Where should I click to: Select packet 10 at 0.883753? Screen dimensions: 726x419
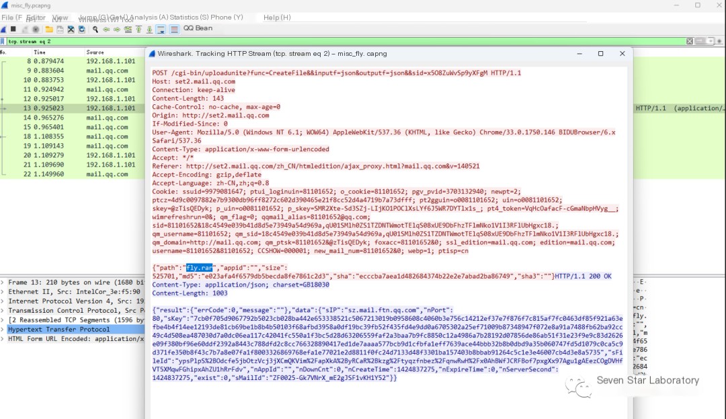click(72, 80)
